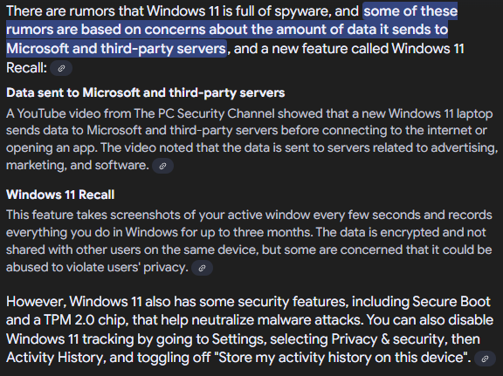Click the words "full of spyware" in the intro
Image resolution: width=503 pixels, height=376 pixels.
pyautogui.click(x=283, y=11)
